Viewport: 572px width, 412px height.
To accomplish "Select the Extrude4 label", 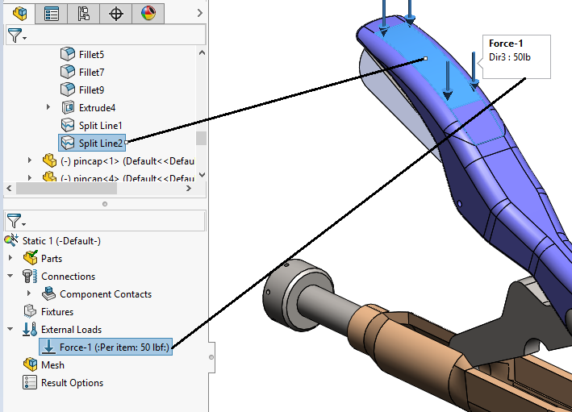I will coord(97,108).
